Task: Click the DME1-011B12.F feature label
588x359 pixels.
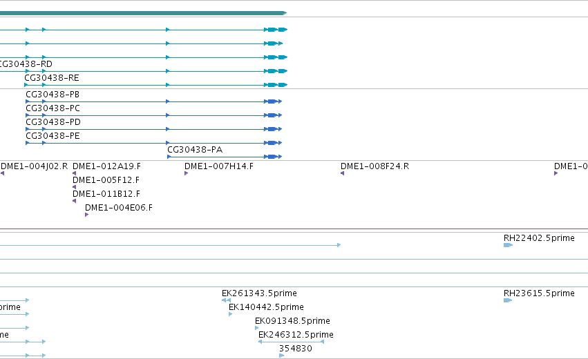Action: click(106, 194)
